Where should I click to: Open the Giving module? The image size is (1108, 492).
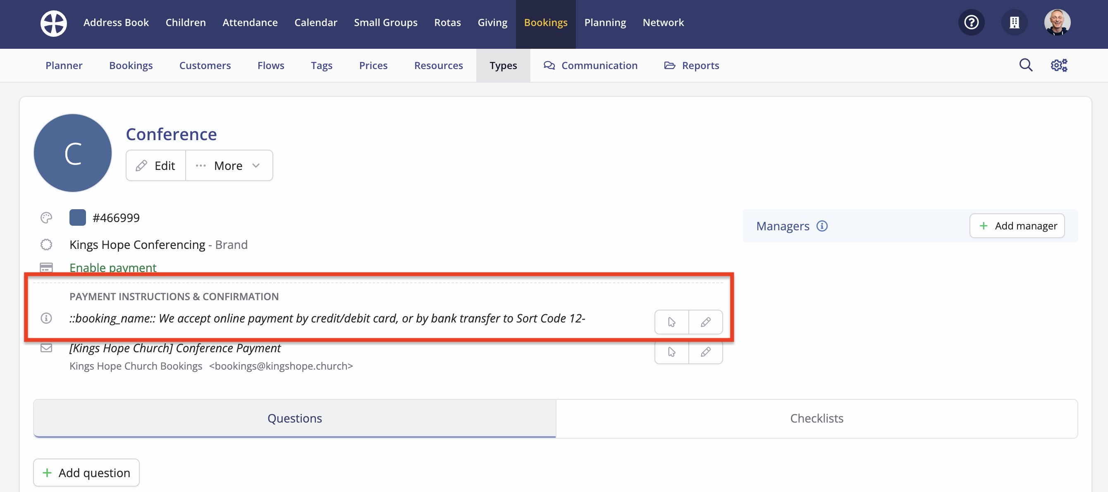pos(492,22)
